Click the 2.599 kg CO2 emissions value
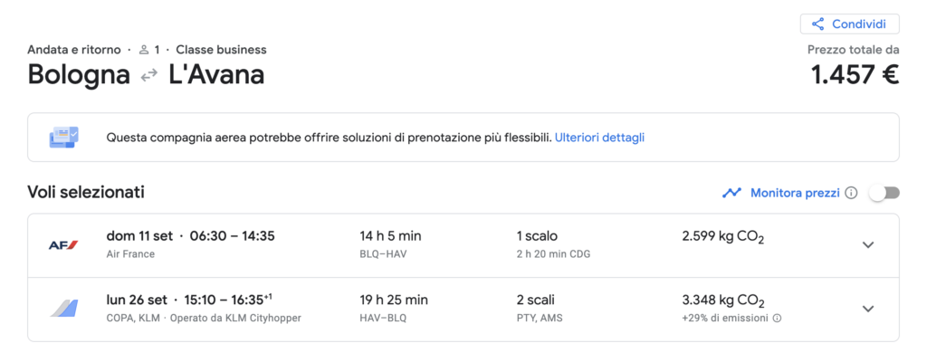The image size is (927, 353). point(723,237)
